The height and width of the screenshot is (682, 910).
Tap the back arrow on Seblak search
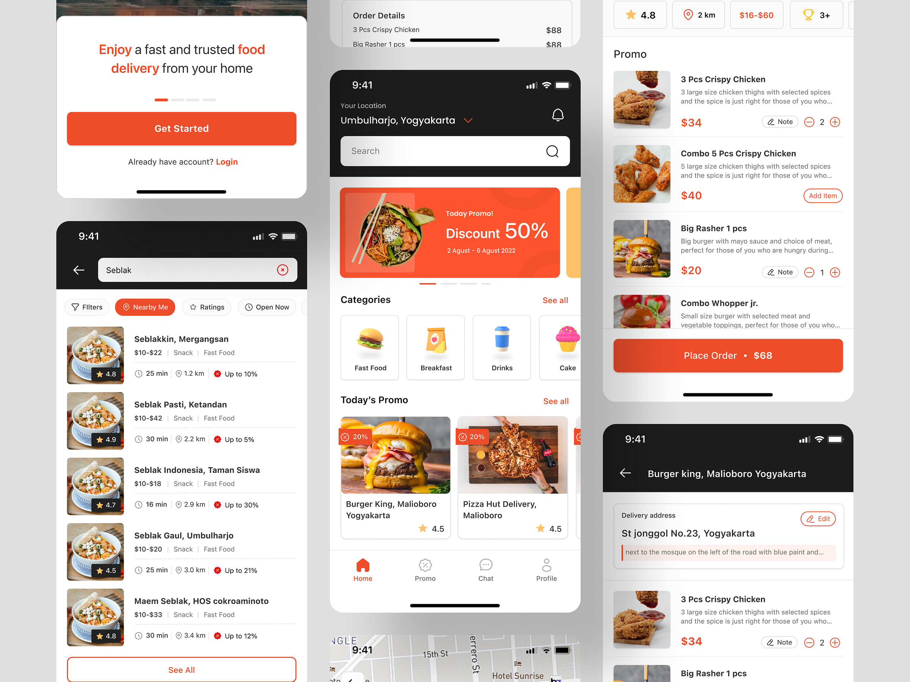tap(79, 270)
